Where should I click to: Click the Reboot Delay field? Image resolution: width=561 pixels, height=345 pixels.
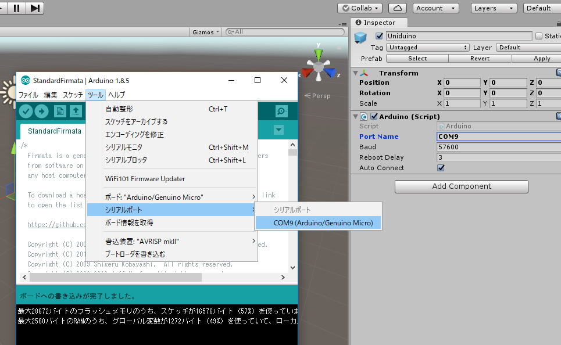(x=499, y=157)
